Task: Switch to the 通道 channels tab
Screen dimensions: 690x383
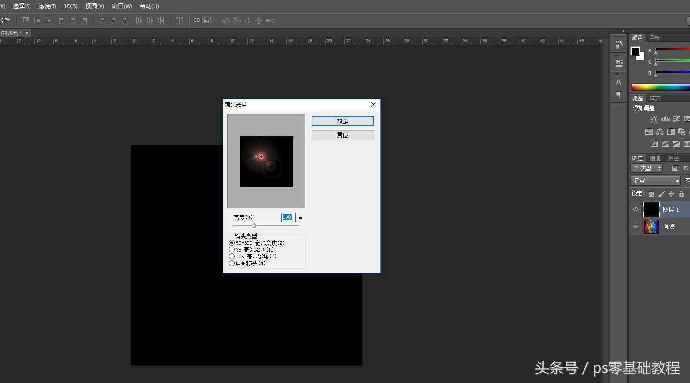Action: click(x=655, y=158)
